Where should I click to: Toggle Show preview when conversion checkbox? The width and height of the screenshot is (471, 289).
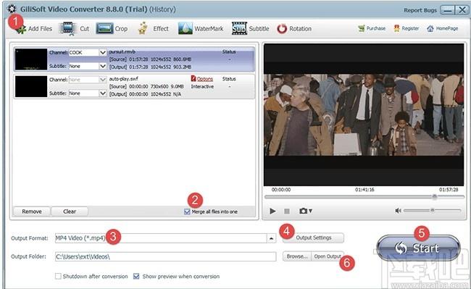[136, 276]
